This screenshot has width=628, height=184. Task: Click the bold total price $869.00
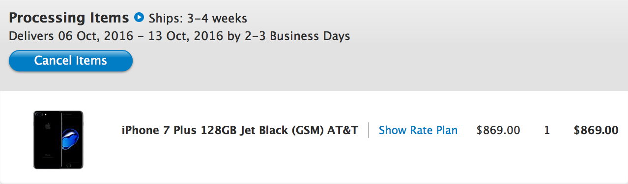[x=596, y=130]
